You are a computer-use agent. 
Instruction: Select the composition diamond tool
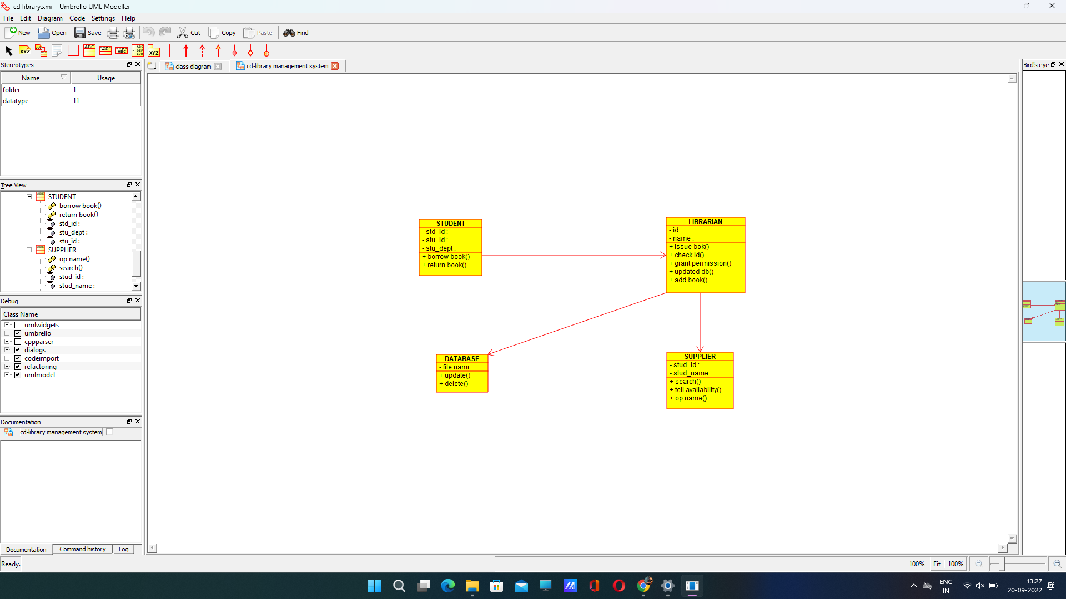(234, 50)
